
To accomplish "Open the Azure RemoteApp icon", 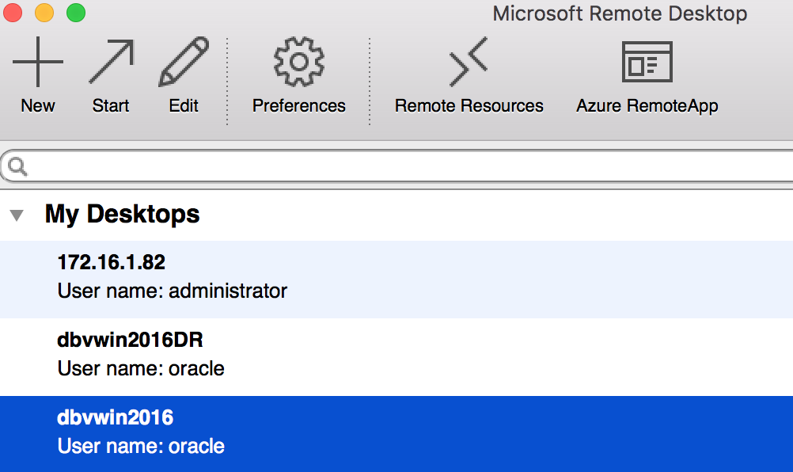I will pyautogui.click(x=647, y=62).
